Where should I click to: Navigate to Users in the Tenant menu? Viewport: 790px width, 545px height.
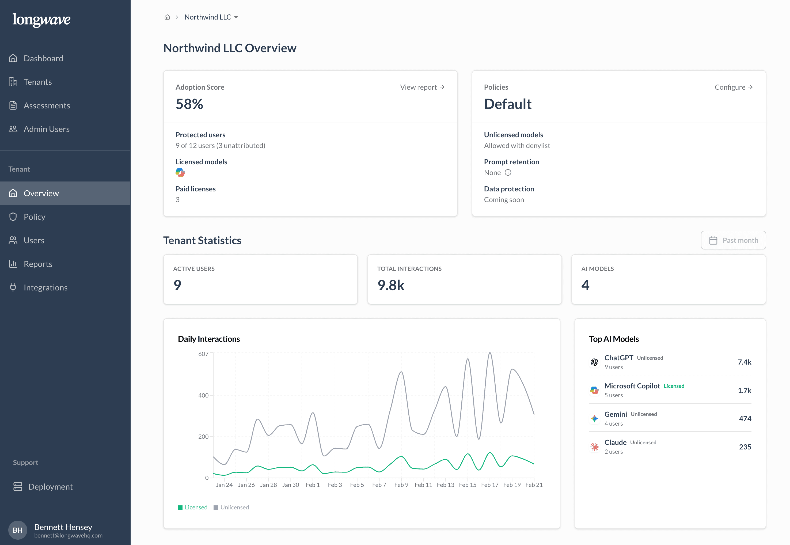tap(34, 240)
